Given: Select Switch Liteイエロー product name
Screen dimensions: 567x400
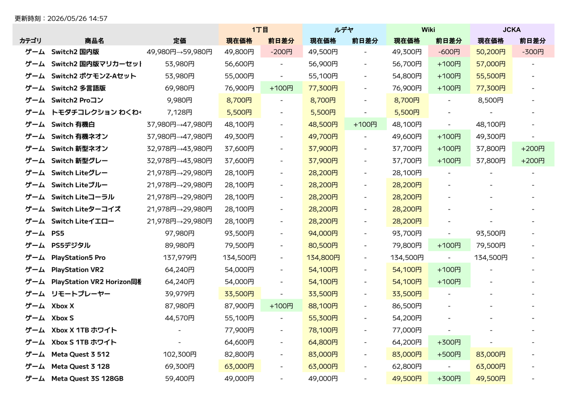Looking at the screenshot, I should (83, 221).
